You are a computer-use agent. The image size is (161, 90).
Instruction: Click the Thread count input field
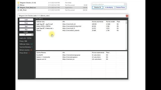(25, 35)
